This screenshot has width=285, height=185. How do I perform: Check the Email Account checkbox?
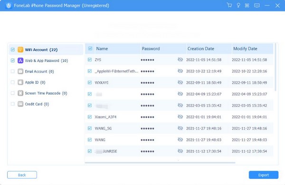(x=12, y=71)
